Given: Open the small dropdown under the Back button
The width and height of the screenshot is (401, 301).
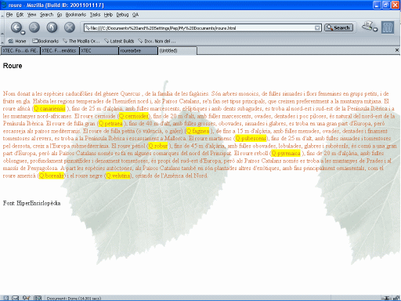Looking at the screenshot, I should click(23, 33).
